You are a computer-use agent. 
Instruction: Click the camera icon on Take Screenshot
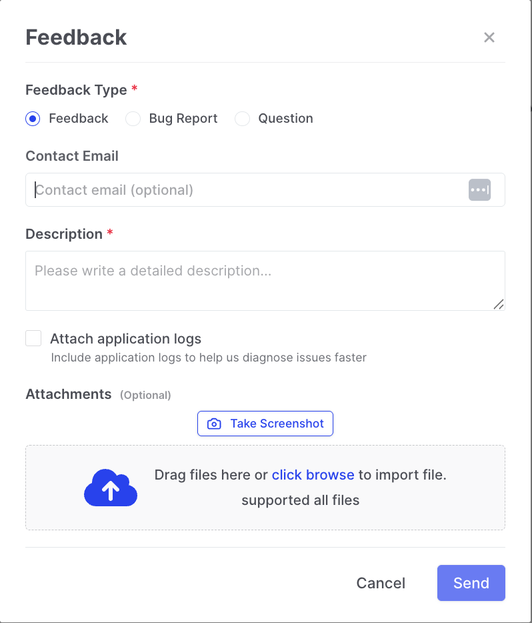pos(214,424)
